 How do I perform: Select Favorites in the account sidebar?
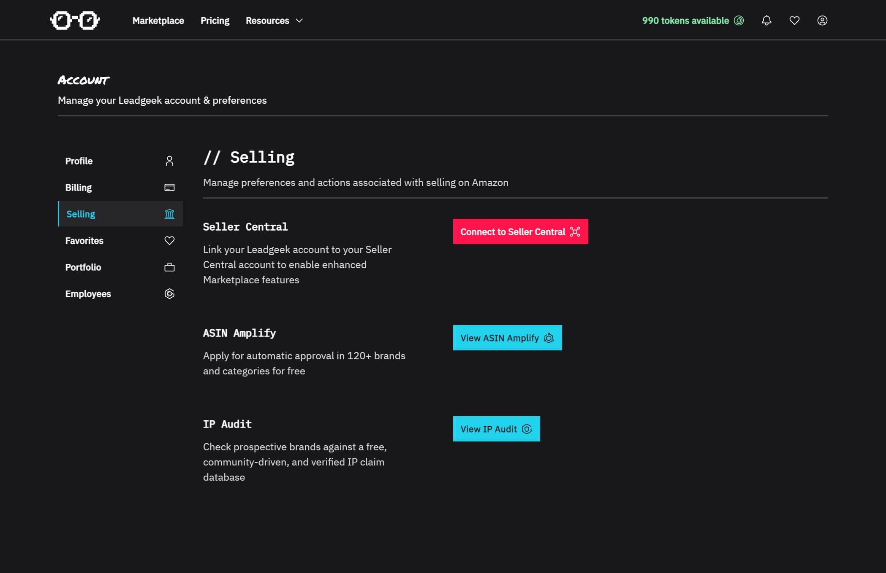[120, 240]
